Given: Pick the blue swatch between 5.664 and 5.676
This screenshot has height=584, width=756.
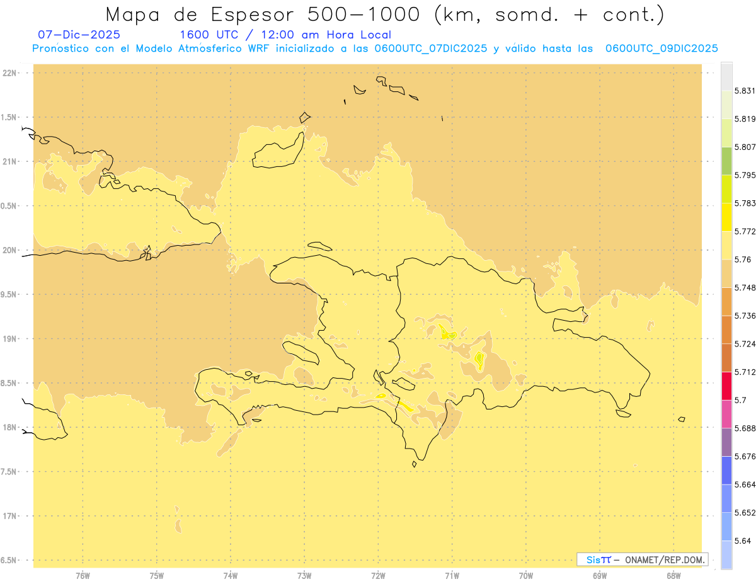Looking at the screenshot, I should (x=726, y=470).
